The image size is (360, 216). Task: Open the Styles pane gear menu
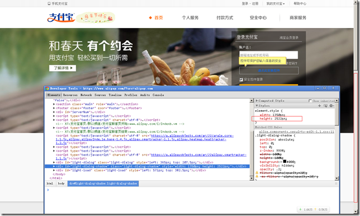[331, 106]
